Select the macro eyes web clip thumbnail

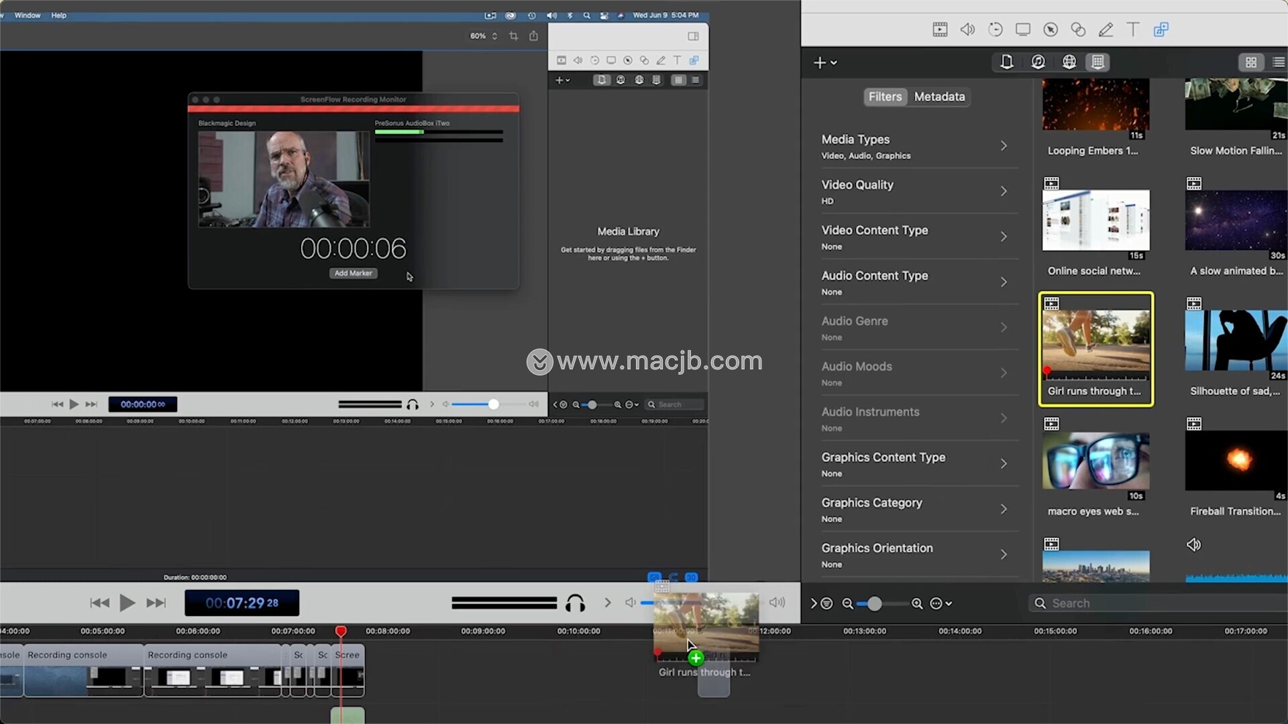pyautogui.click(x=1095, y=461)
